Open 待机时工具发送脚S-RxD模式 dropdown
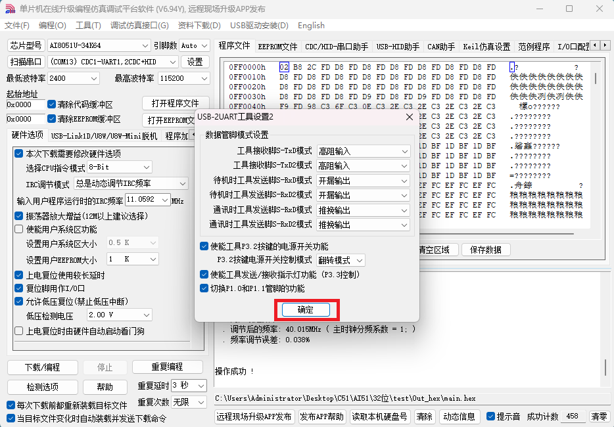Screen dimensions: 614x427 coord(363,181)
